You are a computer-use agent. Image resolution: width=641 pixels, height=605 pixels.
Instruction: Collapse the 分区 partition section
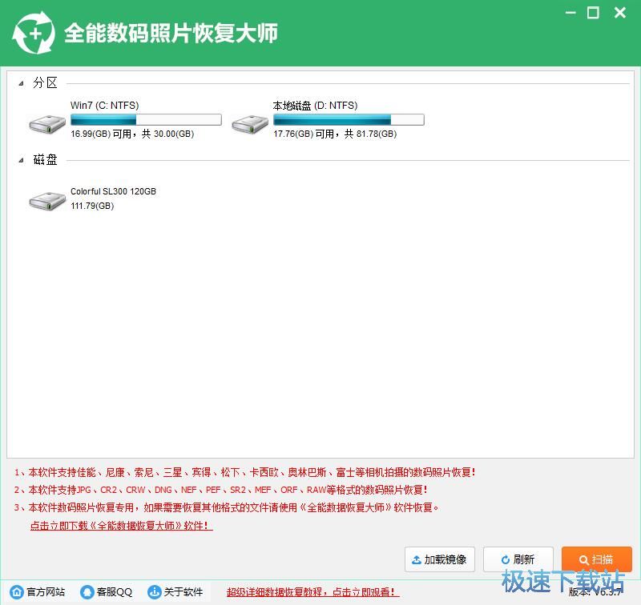pos(22,83)
